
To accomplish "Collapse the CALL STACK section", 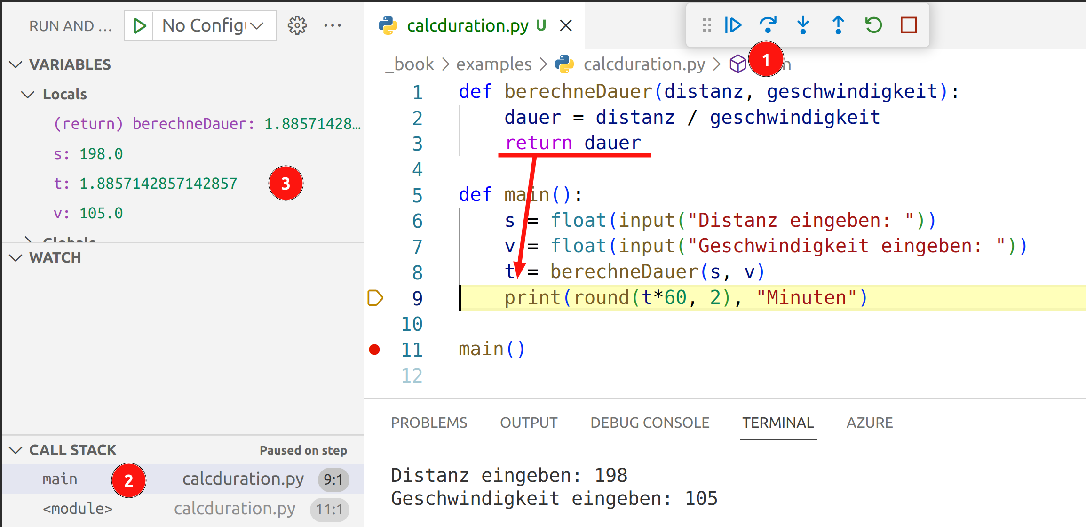I will [16, 450].
